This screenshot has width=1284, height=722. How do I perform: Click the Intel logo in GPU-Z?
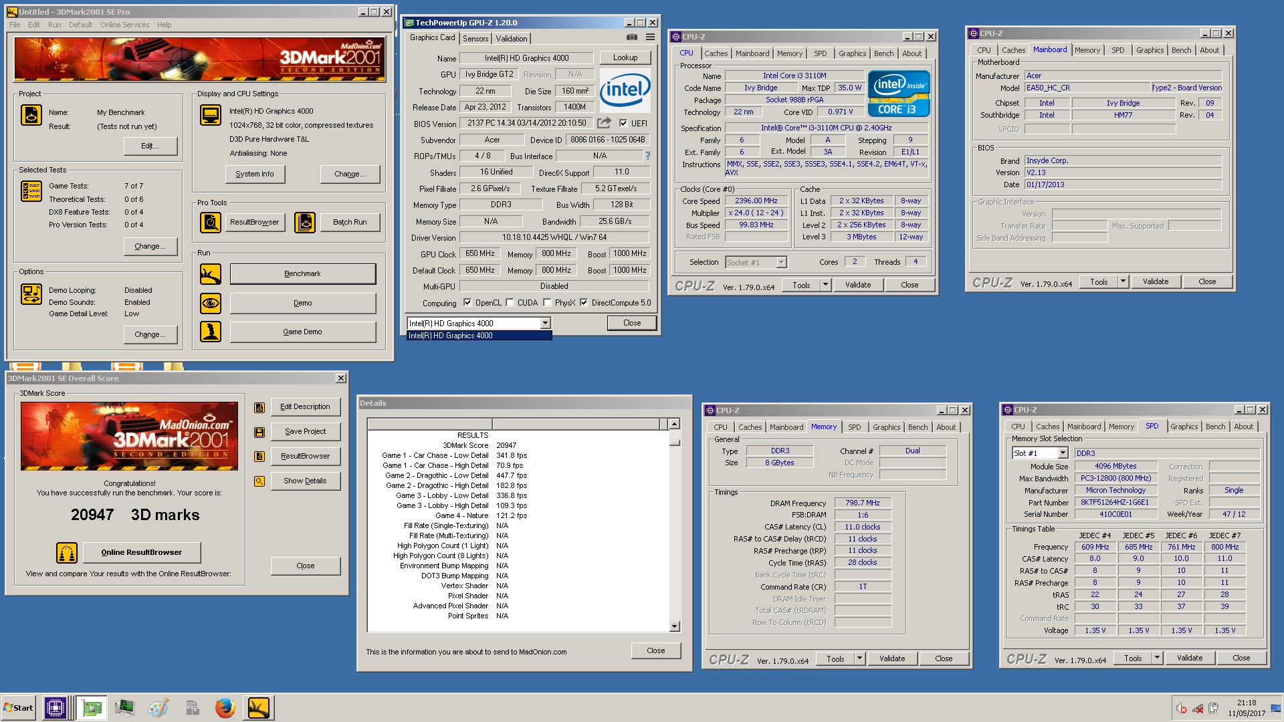pos(625,90)
